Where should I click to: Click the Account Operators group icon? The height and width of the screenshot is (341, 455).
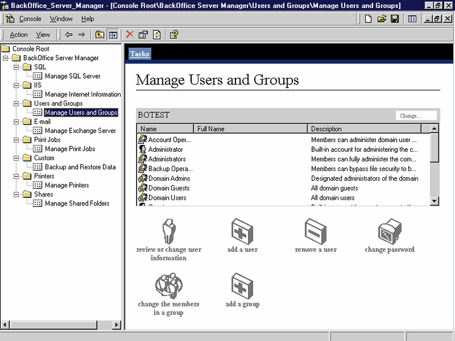pos(143,140)
